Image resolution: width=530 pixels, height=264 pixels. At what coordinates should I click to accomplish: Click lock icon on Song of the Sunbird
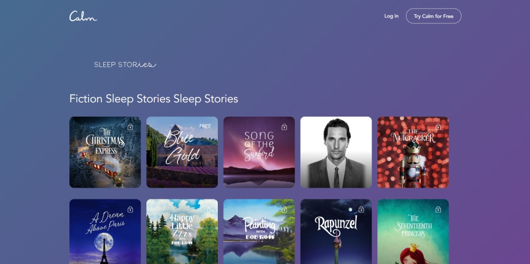point(284,127)
